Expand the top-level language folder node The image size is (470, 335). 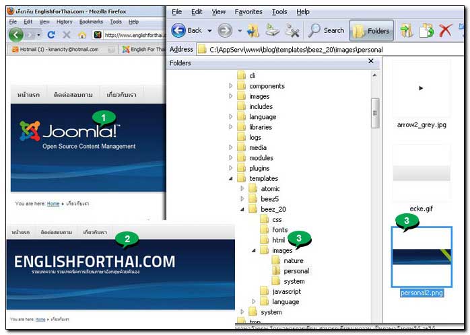230,117
